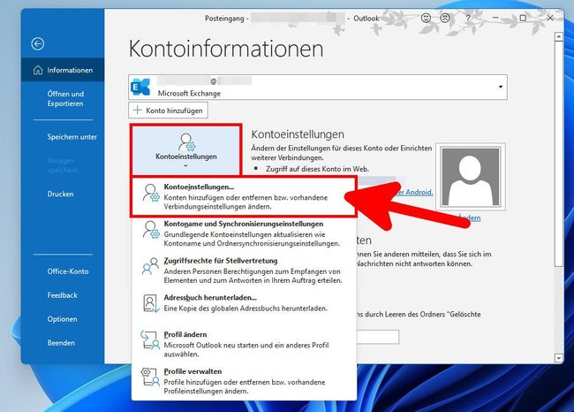574x412 pixels.
Task: Click the Kontoinformationen page heading
Action: click(x=226, y=49)
